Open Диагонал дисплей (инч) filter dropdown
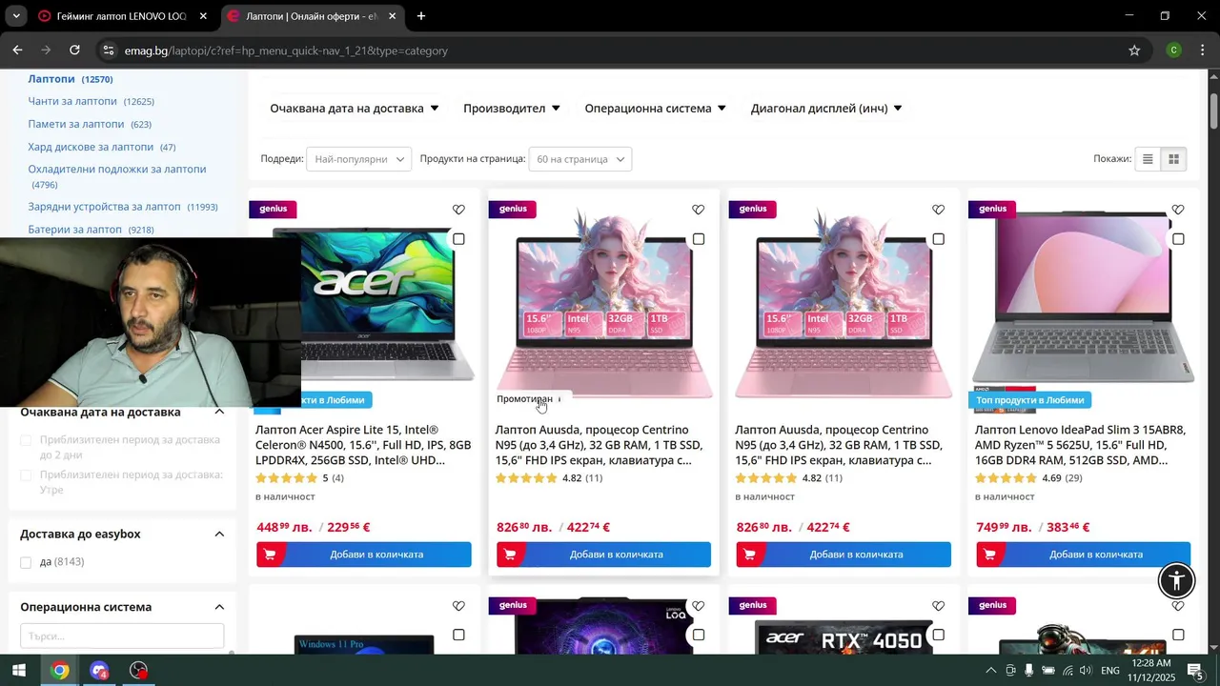Image resolution: width=1220 pixels, height=686 pixels. pyautogui.click(x=826, y=109)
